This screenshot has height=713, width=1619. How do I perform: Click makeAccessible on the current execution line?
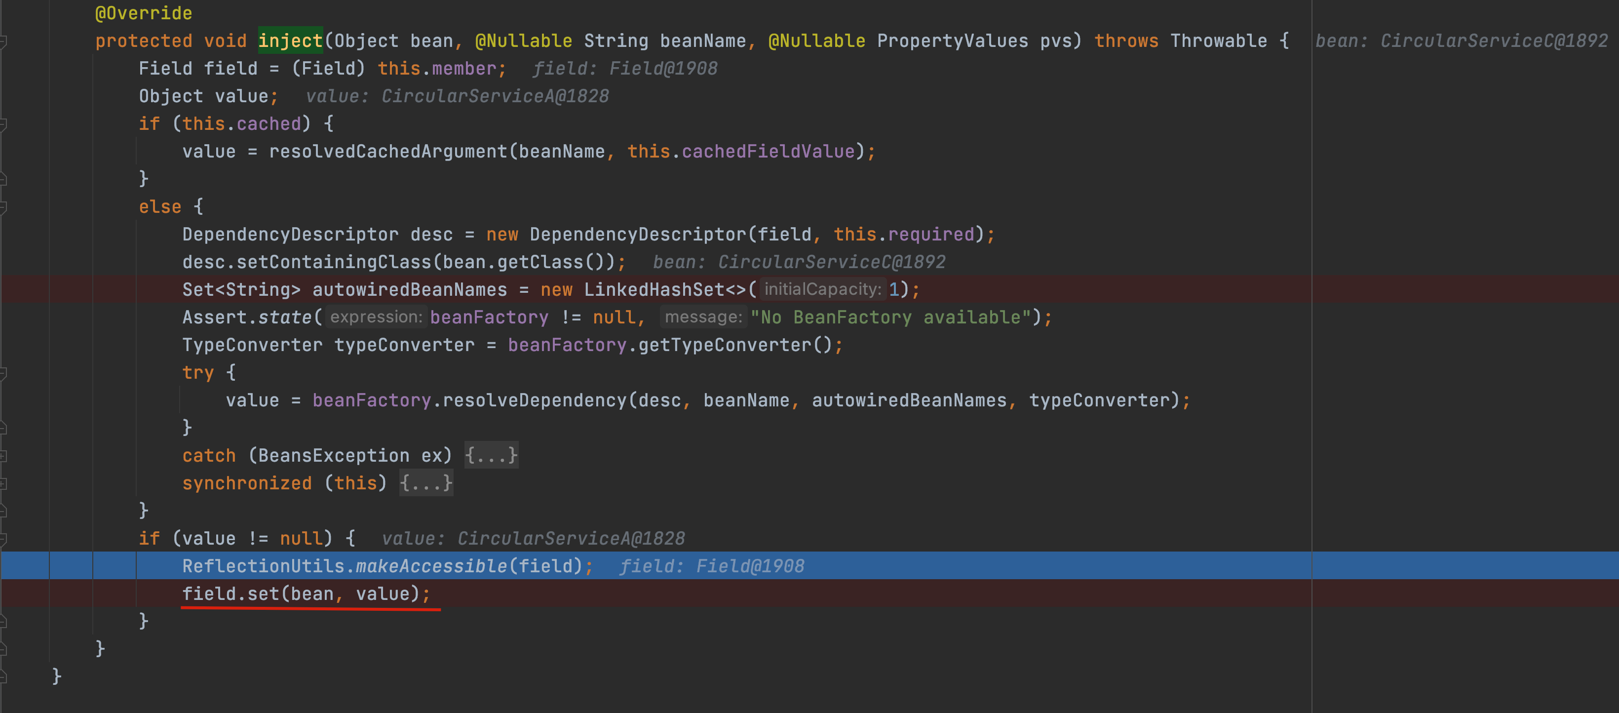point(431,566)
